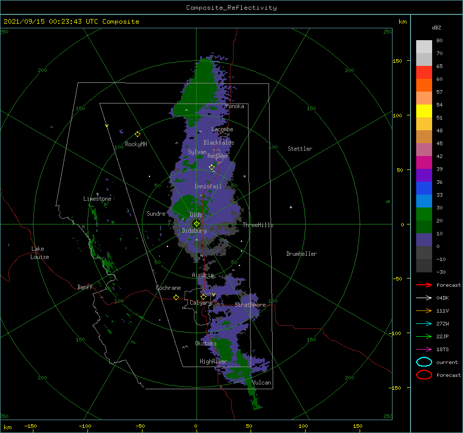
Task: Select the light gray 70-80 dBZ swatch
Action: point(424,47)
